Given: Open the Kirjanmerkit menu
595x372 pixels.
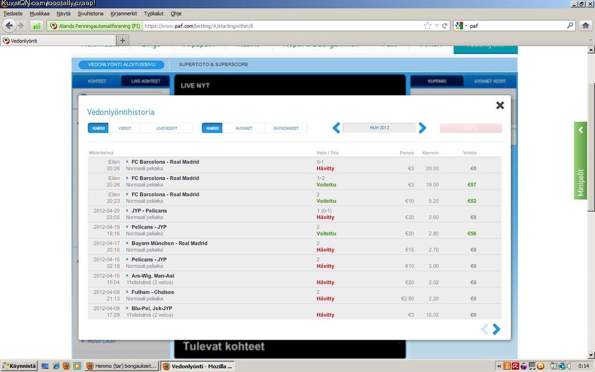Looking at the screenshot, I should pyautogui.click(x=124, y=13).
